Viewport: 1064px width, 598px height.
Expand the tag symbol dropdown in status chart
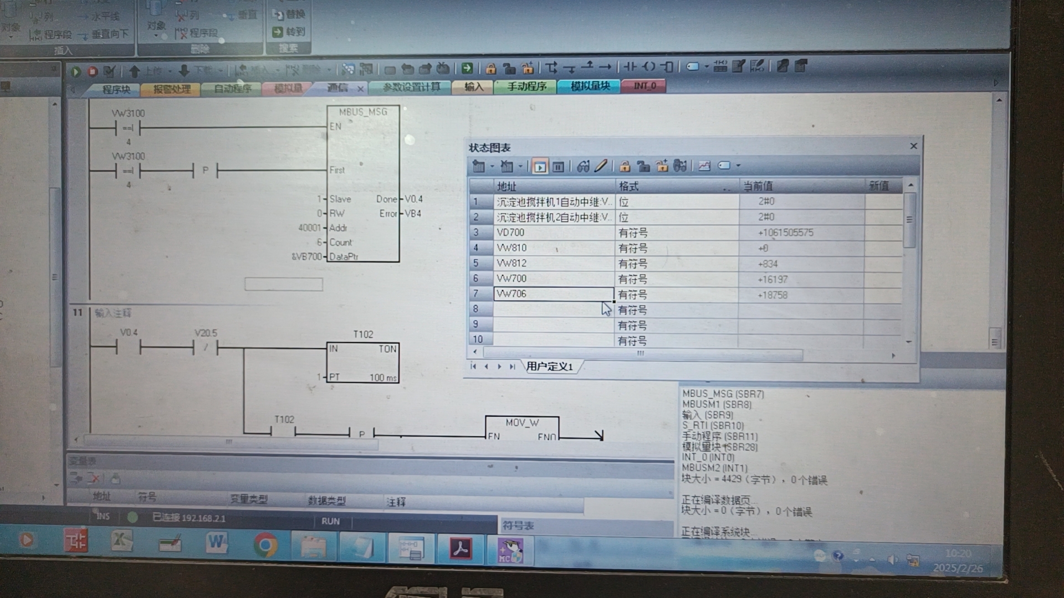pyautogui.click(x=738, y=166)
